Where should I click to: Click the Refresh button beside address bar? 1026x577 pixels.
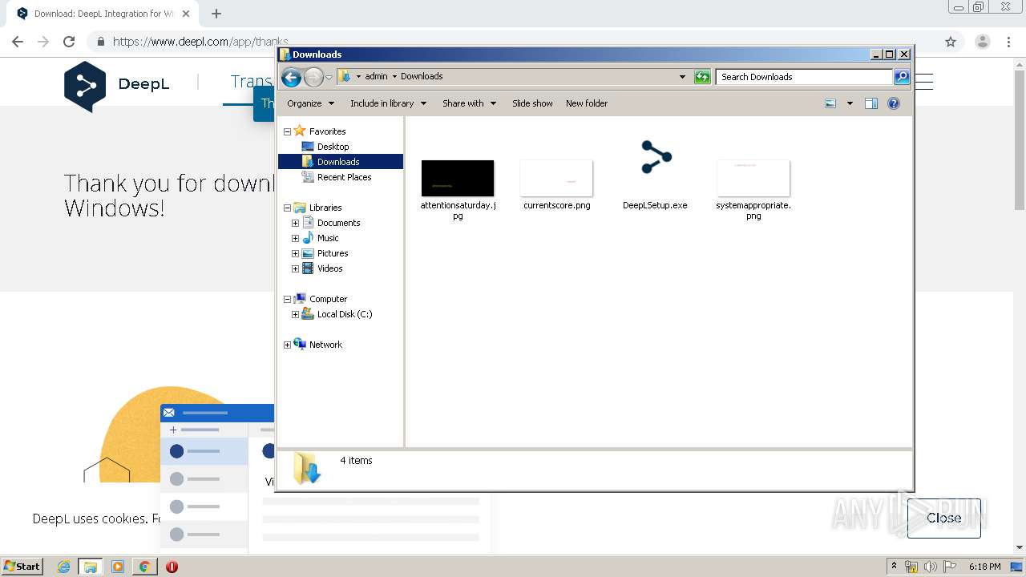702,77
